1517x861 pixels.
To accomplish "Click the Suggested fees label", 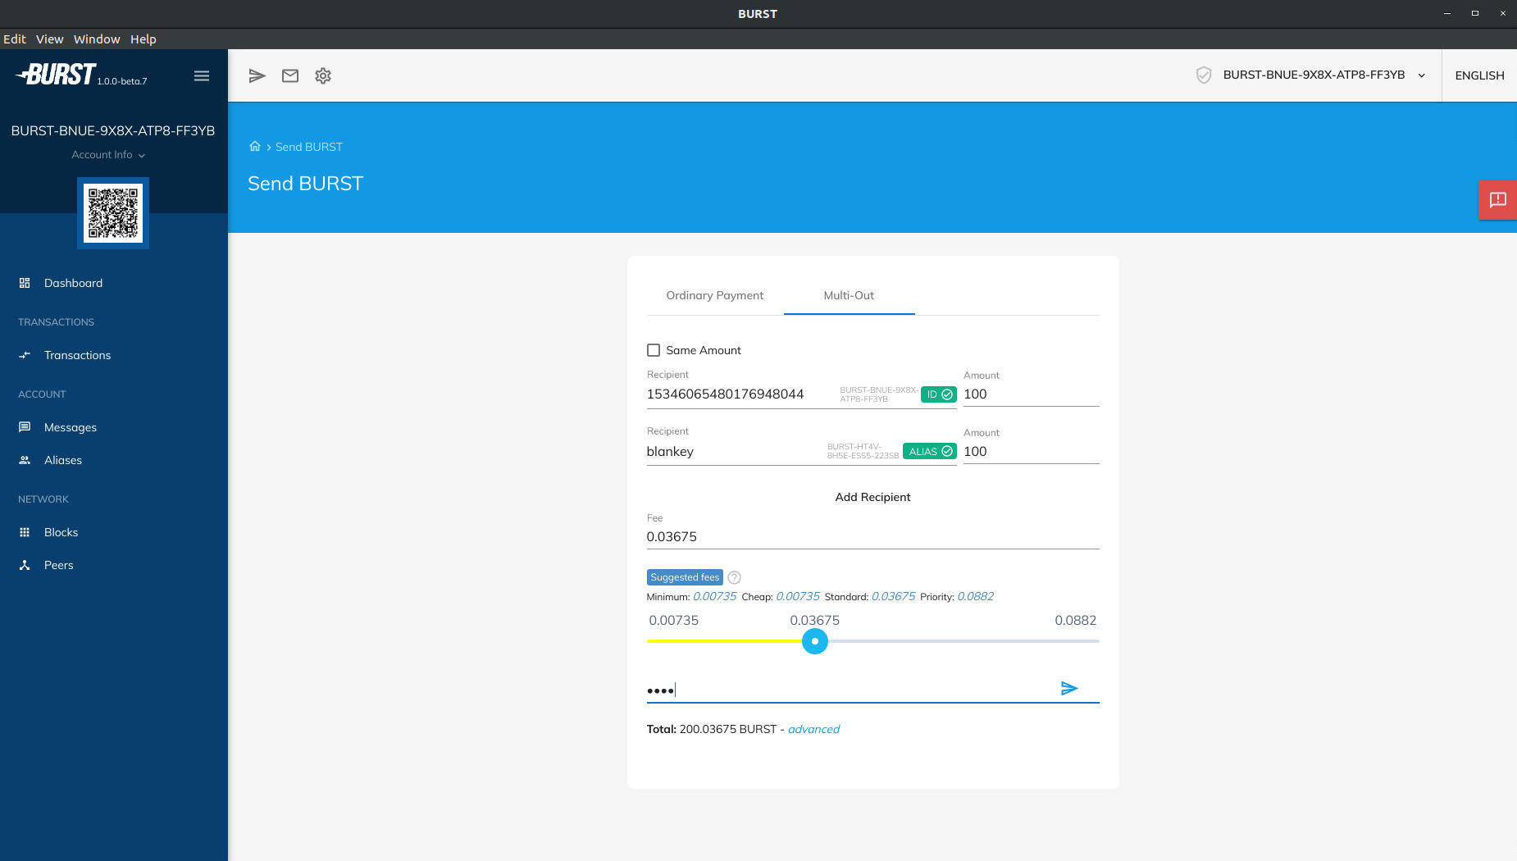I will (x=685, y=577).
